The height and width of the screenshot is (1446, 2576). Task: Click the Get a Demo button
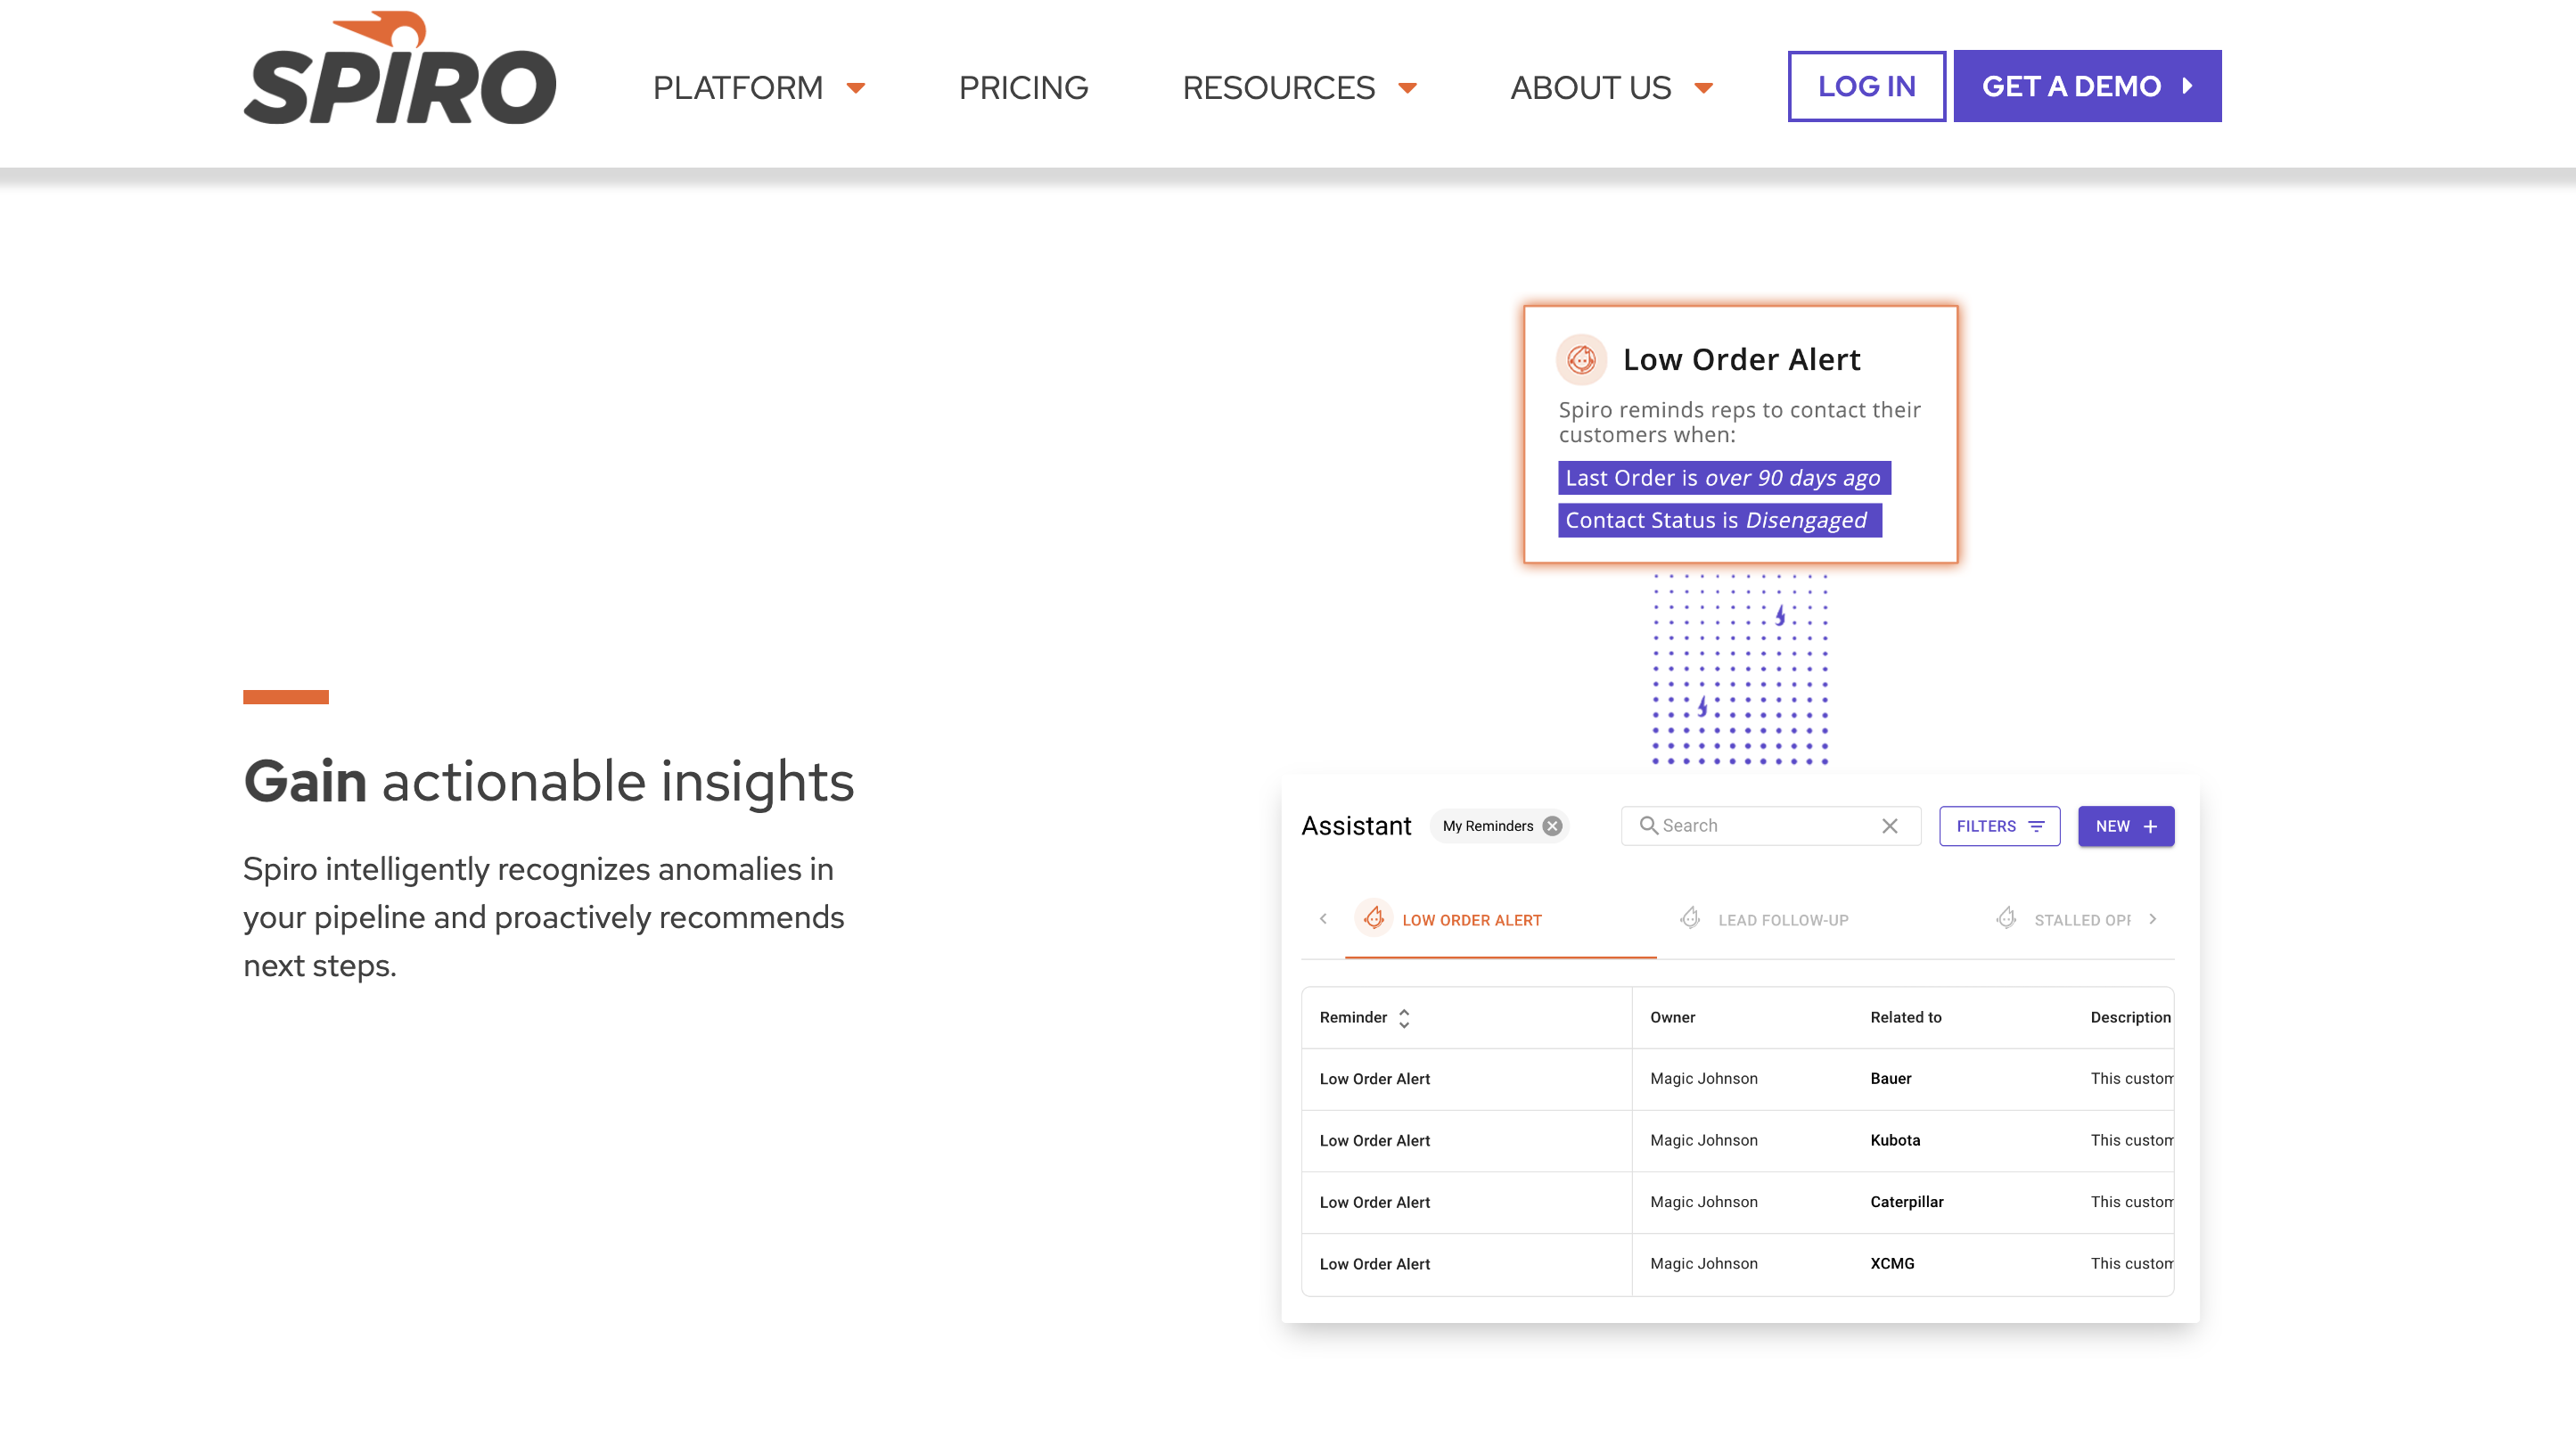(x=2087, y=86)
